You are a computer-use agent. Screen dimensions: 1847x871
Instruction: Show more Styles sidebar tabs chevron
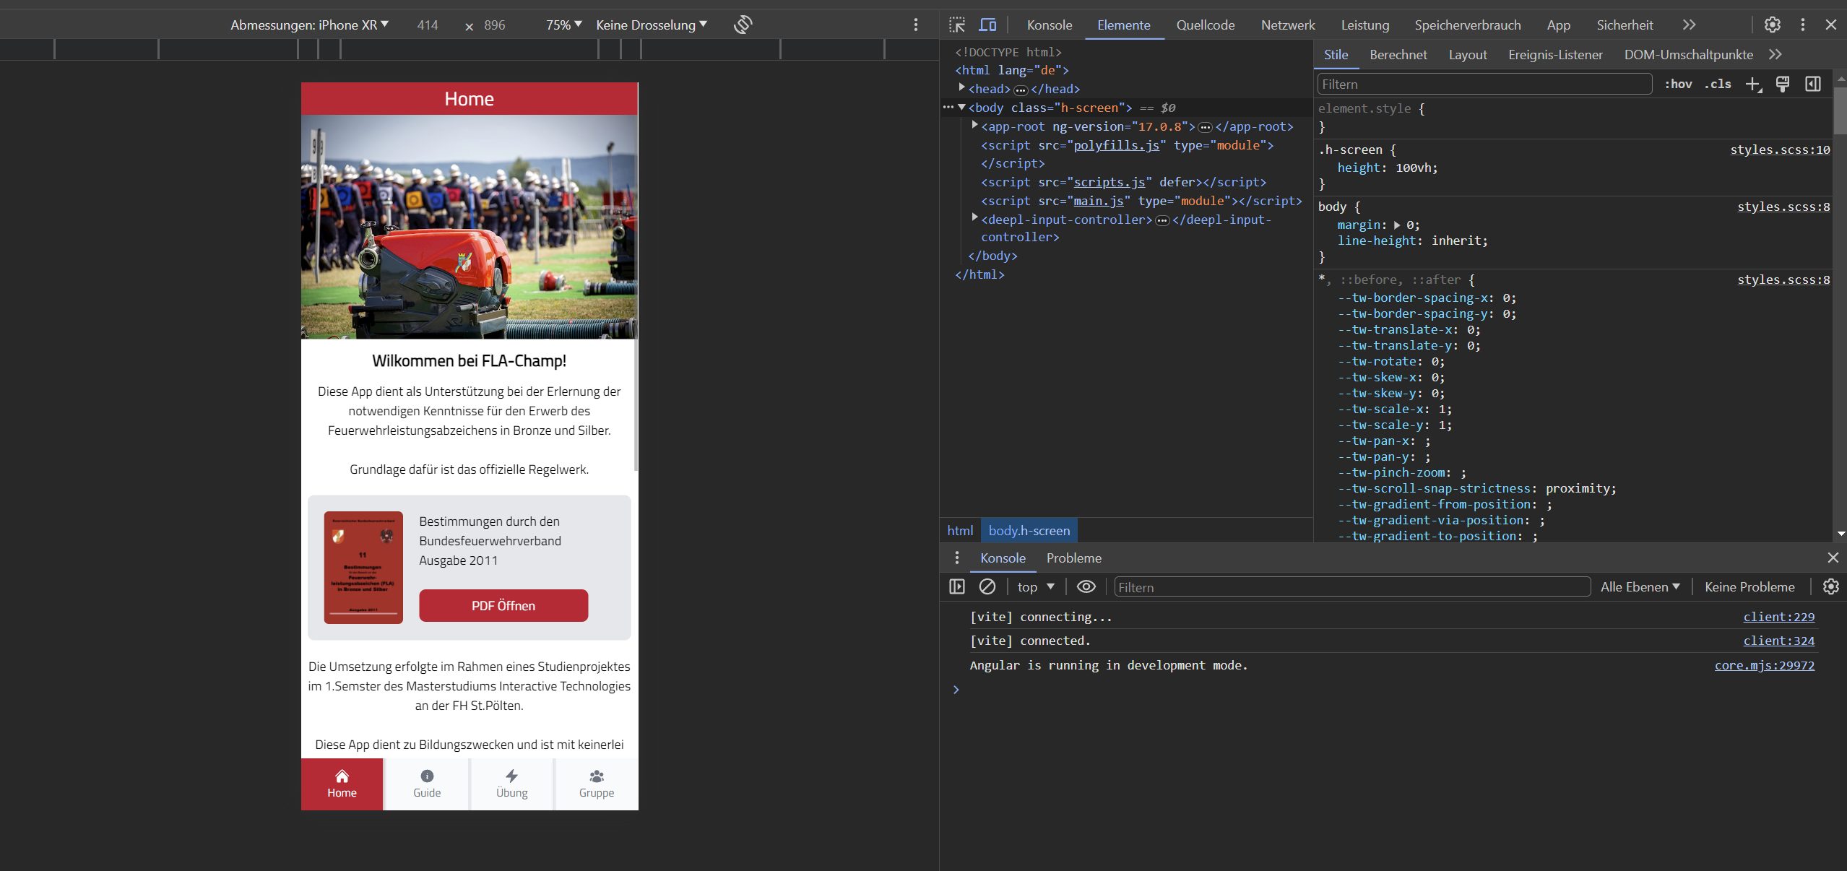click(1775, 54)
